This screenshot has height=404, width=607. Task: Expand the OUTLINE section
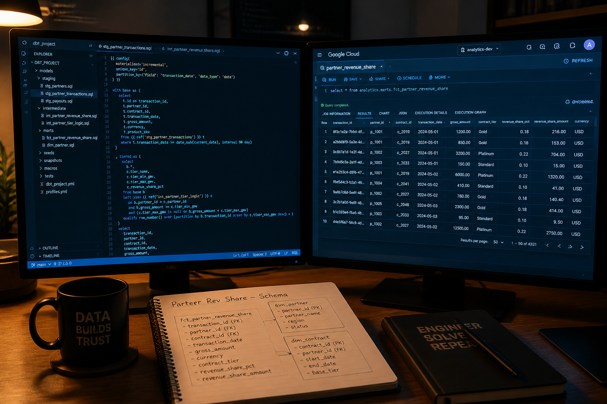(48, 248)
